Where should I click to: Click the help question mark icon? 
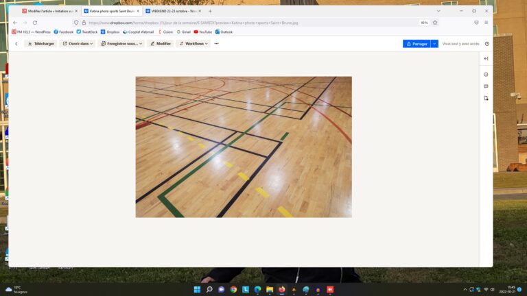(487, 44)
